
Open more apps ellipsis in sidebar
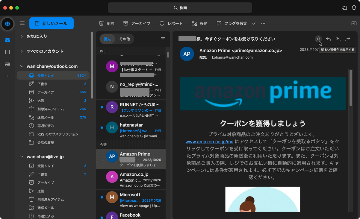[7, 76]
